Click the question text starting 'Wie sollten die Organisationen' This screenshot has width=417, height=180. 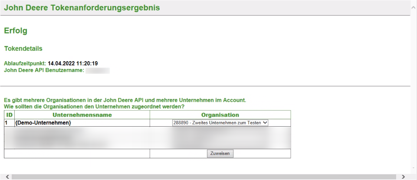[x=94, y=106]
